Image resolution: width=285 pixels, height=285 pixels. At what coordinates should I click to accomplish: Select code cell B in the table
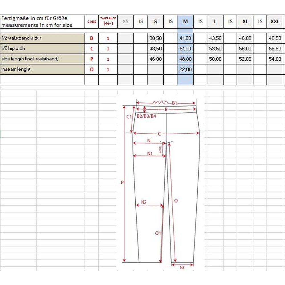click(x=91, y=38)
